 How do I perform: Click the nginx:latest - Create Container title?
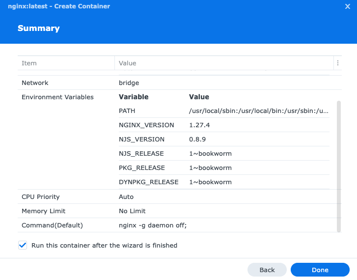pos(59,6)
